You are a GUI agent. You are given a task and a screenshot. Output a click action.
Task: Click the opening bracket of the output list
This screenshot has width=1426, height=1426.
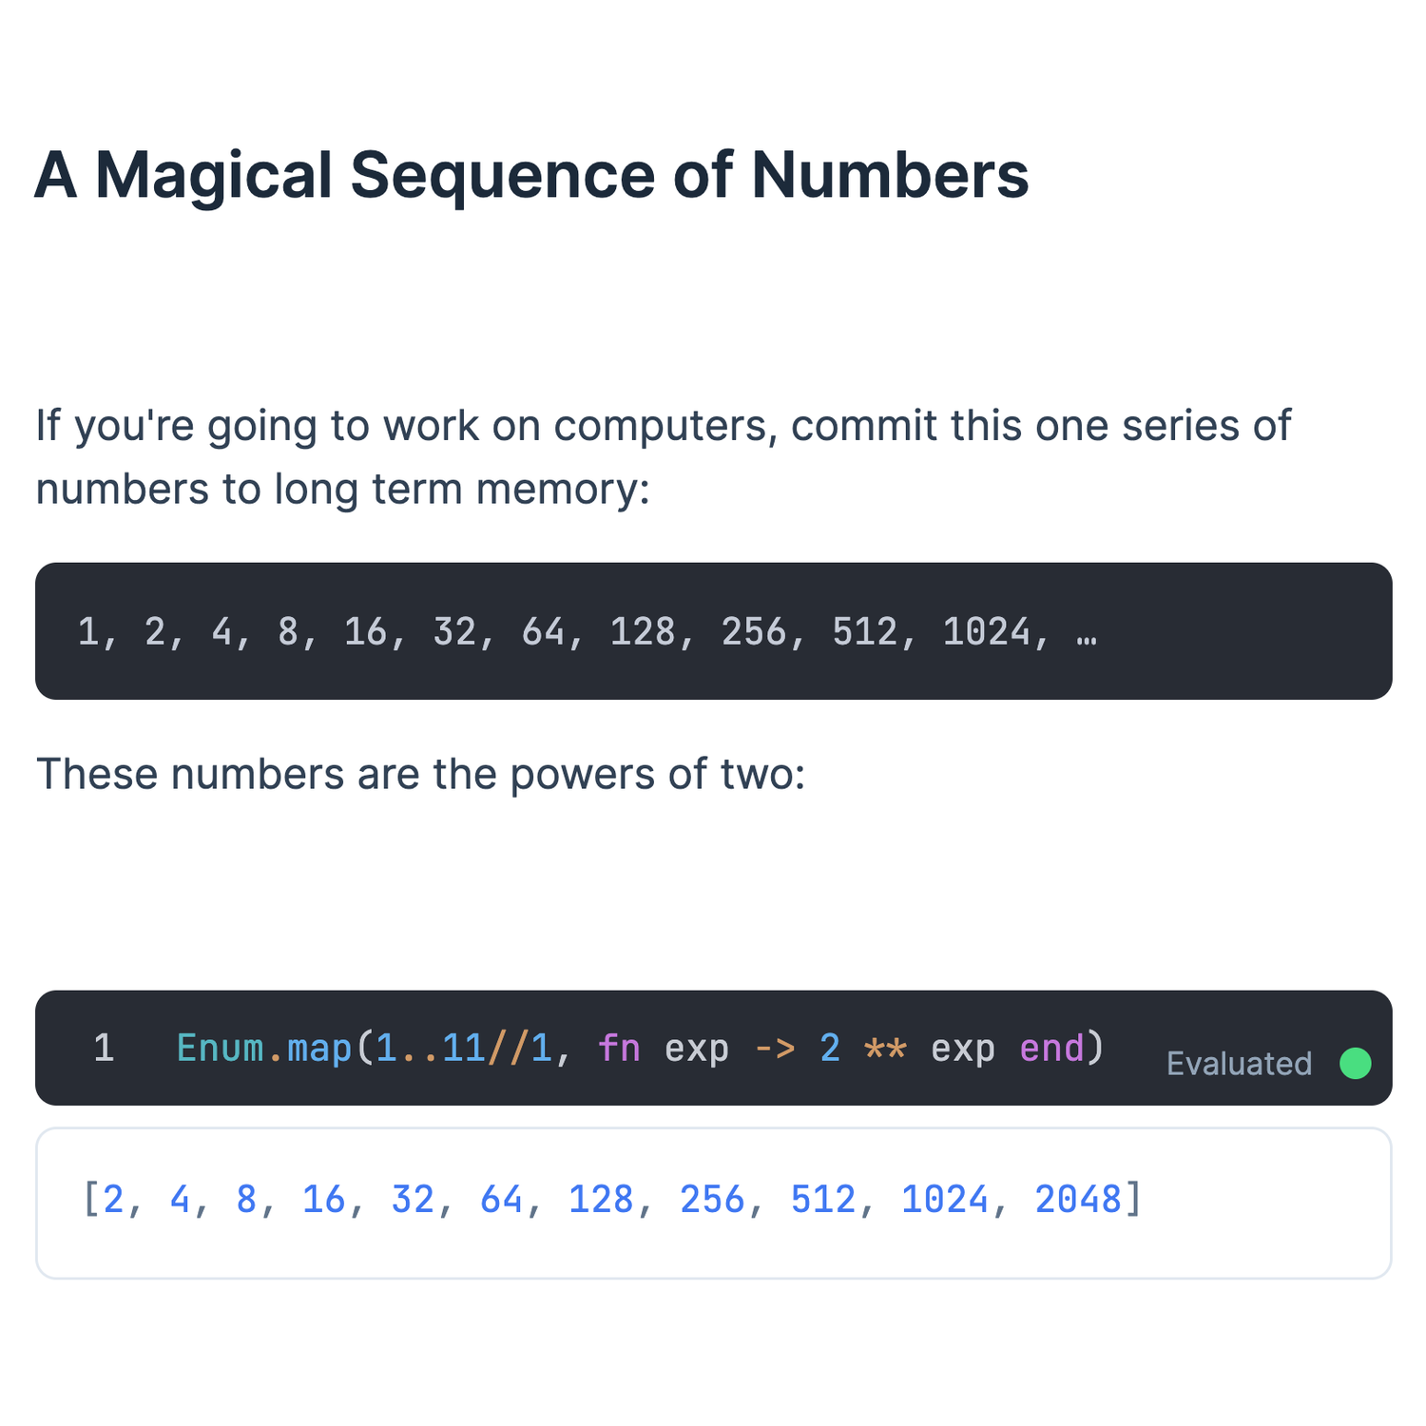[90, 1200]
